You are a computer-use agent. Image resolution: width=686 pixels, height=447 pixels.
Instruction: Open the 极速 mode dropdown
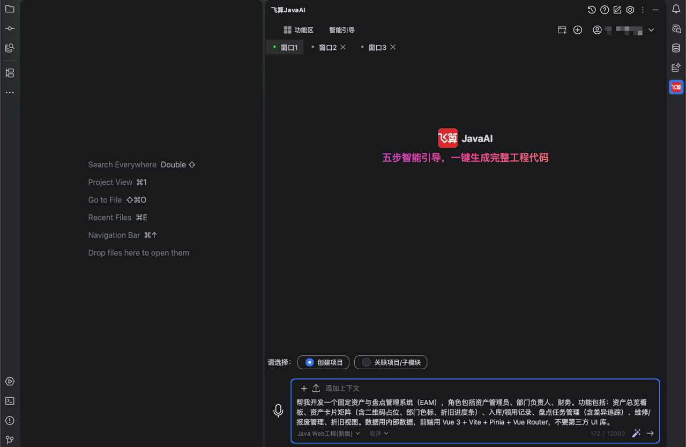pyautogui.click(x=379, y=434)
